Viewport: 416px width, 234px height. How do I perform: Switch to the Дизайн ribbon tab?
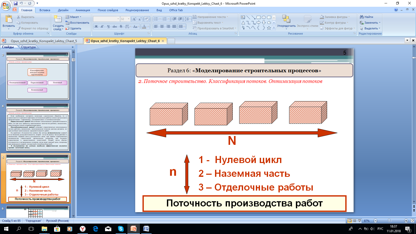(x=63, y=10)
